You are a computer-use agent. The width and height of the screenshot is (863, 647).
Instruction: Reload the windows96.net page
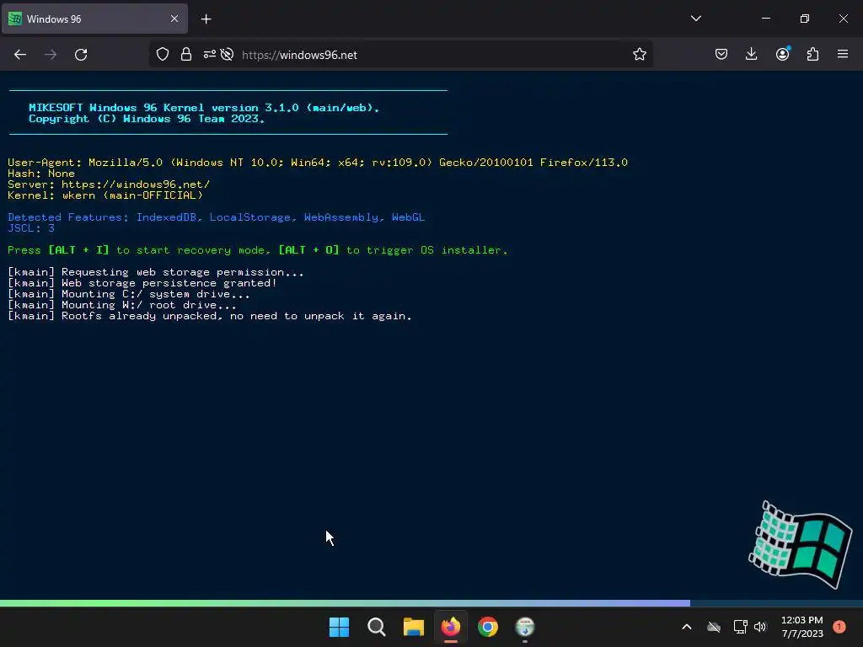81,55
